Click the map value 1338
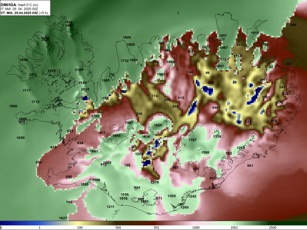 [x=217, y=136]
